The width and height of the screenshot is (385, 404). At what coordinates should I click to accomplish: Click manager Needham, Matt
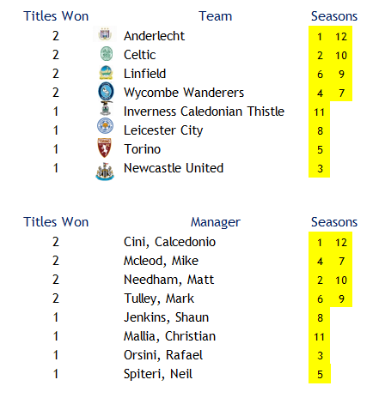[x=168, y=280]
